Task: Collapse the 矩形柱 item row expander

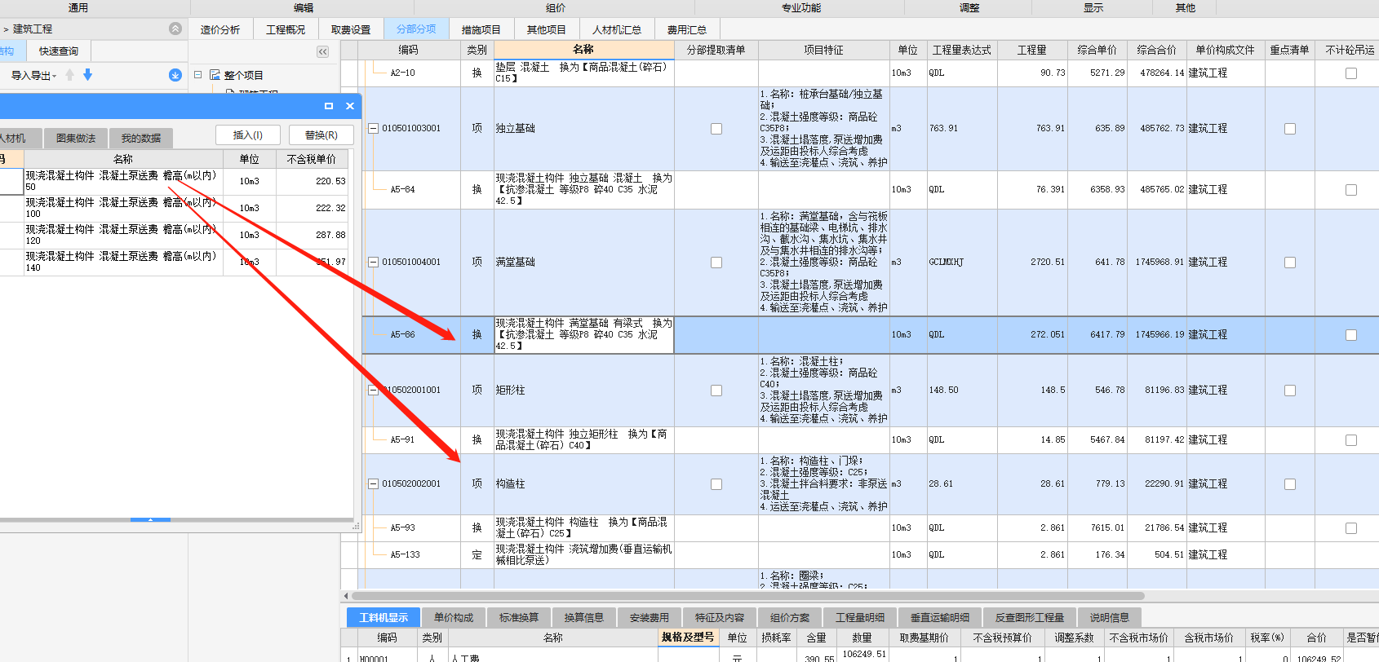Action: [373, 390]
